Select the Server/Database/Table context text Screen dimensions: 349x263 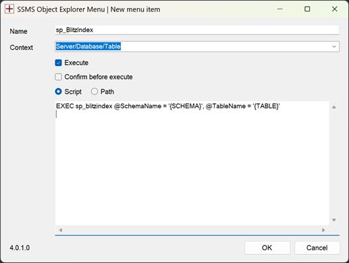coord(88,47)
